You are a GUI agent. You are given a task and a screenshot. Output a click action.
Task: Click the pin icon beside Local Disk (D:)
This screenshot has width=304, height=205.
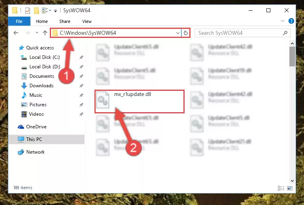pos(81,67)
